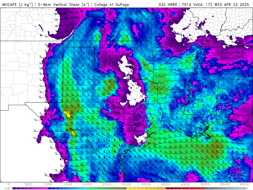253x190 pixels.
Task: Click the 0 label on the color scale
Action: coord(9,184)
